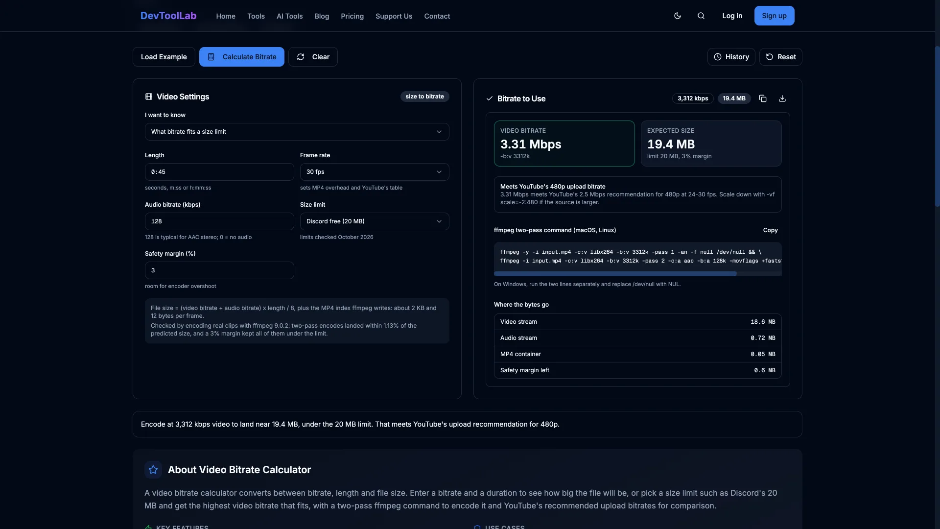Copy the ffmpeg two-pass command
940x529 pixels.
[x=770, y=230]
